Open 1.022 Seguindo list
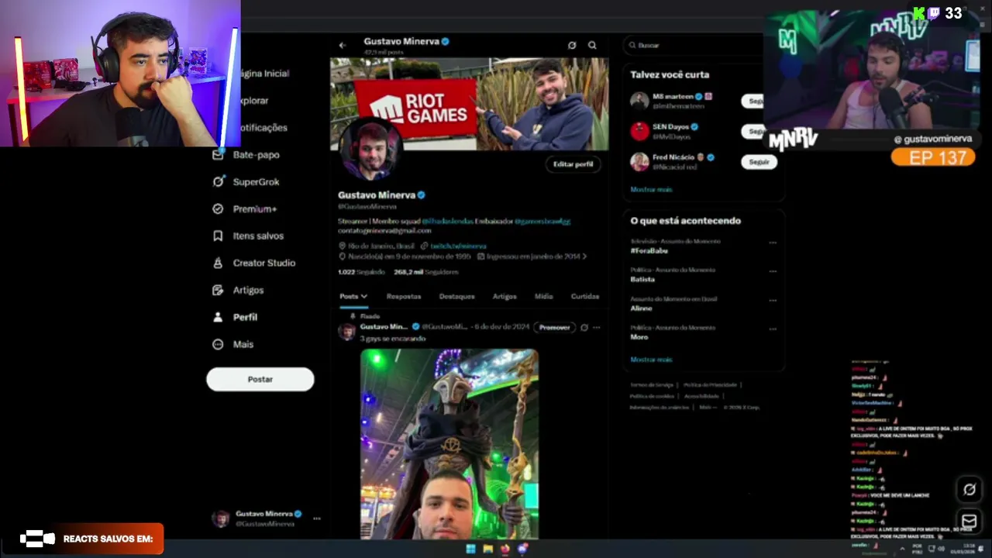This screenshot has height=558, width=992. 361,273
